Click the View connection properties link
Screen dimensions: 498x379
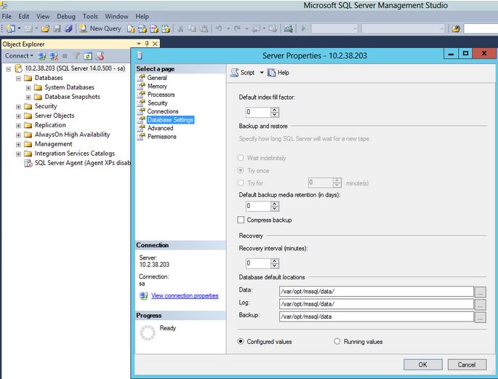point(185,295)
